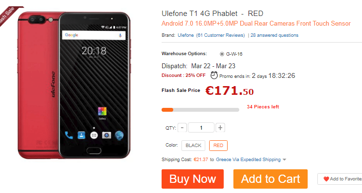Click the globe browser icon on phone screen

[x=119, y=135]
